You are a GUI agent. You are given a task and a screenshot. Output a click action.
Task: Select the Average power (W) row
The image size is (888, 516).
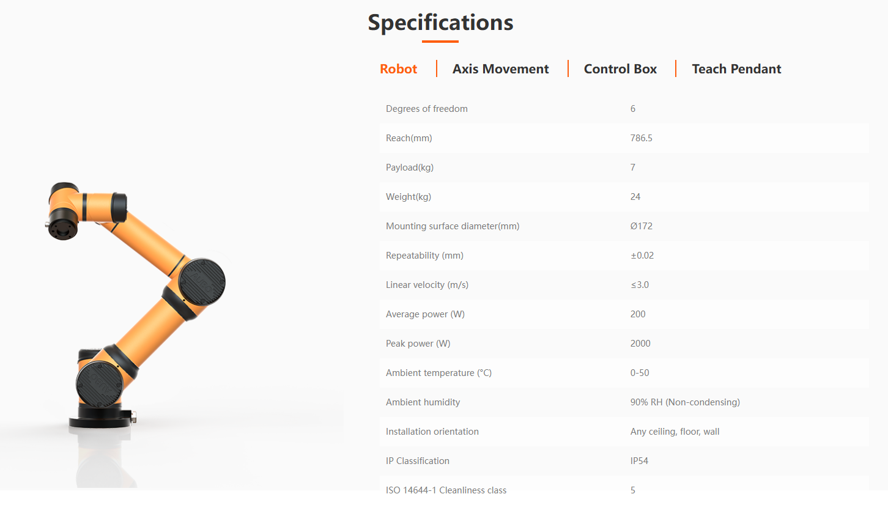tap(624, 314)
